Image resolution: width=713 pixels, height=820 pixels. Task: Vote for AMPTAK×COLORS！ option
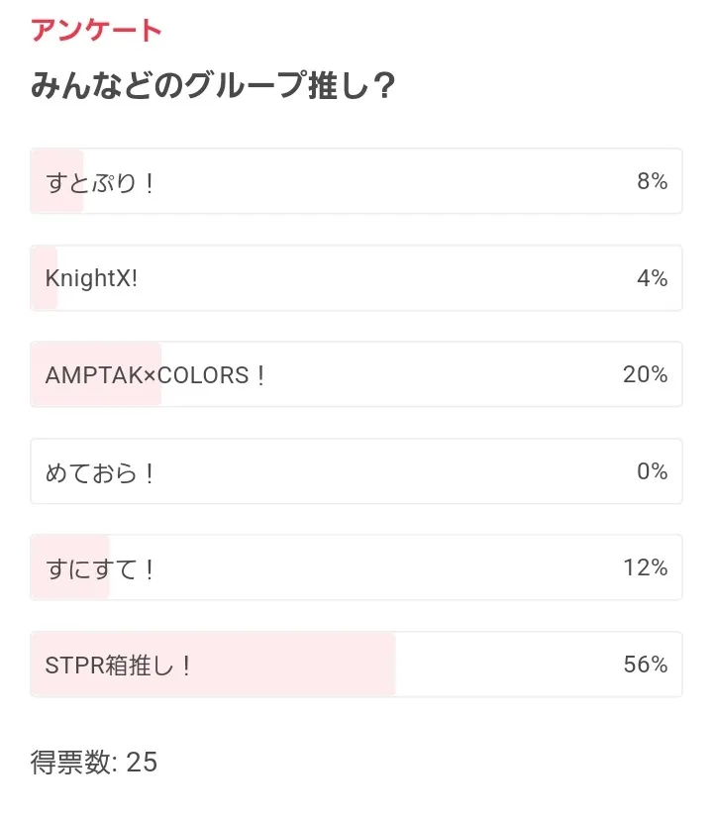point(356,374)
